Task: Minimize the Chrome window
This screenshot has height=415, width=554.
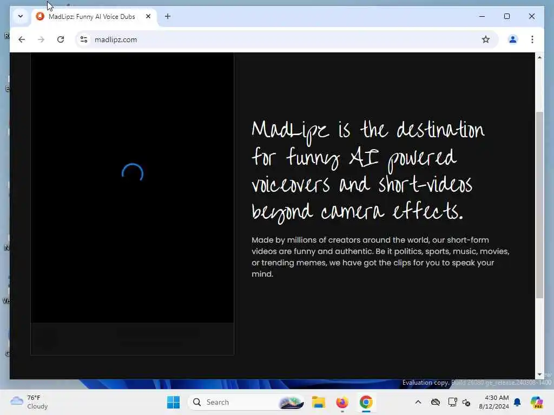Action: pyautogui.click(x=482, y=16)
